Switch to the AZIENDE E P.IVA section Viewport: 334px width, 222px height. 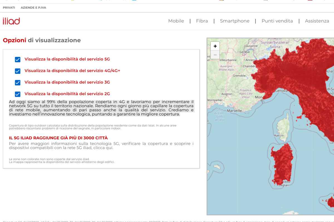tap(33, 8)
